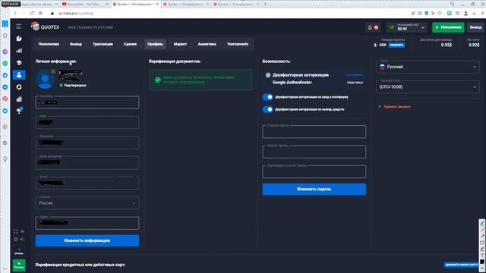Toggle two-factor authorization for platform login
The width and height of the screenshot is (486, 273).
click(267, 97)
